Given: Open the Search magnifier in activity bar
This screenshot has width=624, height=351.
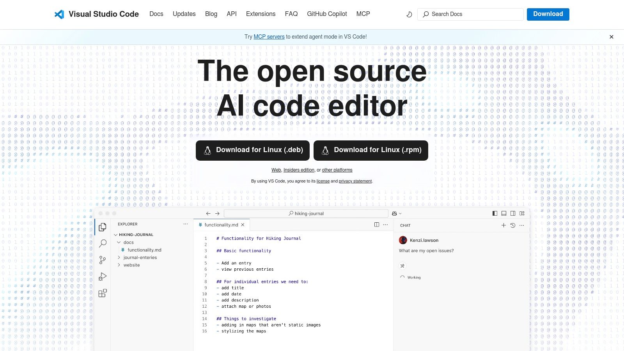Looking at the screenshot, I should point(103,243).
